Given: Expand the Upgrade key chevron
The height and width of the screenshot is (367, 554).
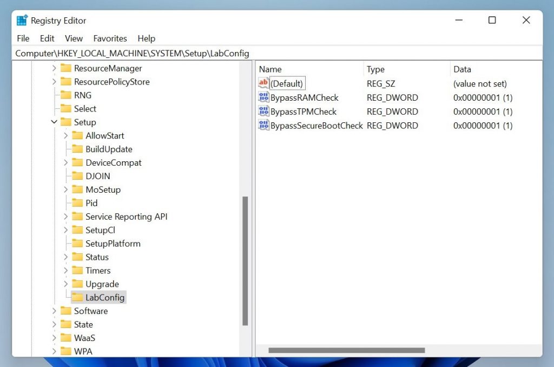Looking at the screenshot, I should point(65,284).
